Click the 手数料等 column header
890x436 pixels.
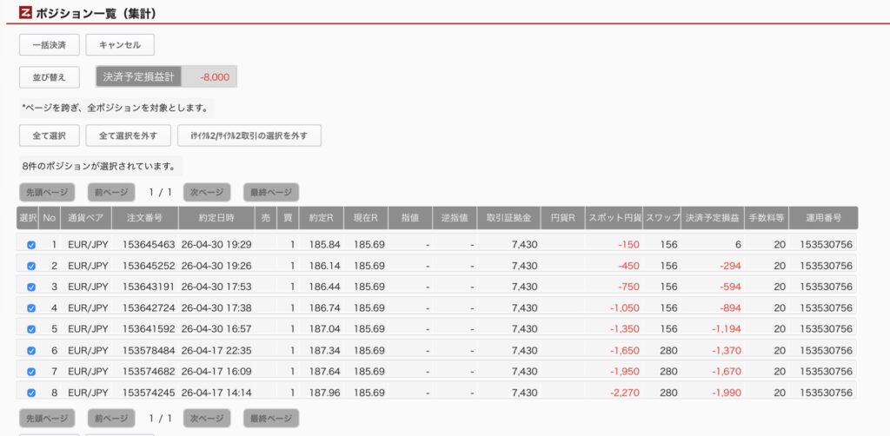point(767,218)
